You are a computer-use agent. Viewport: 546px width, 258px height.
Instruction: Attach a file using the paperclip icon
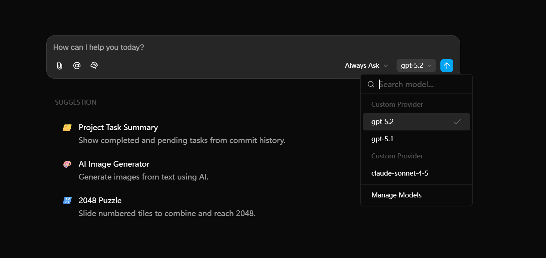pyautogui.click(x=60, y=66)
